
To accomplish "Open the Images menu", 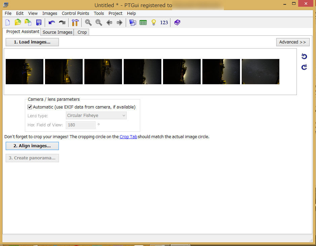I will 49,13.
